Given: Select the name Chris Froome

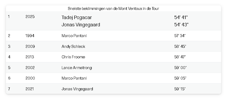Looking at the screenshot, I should click(73, 57).
